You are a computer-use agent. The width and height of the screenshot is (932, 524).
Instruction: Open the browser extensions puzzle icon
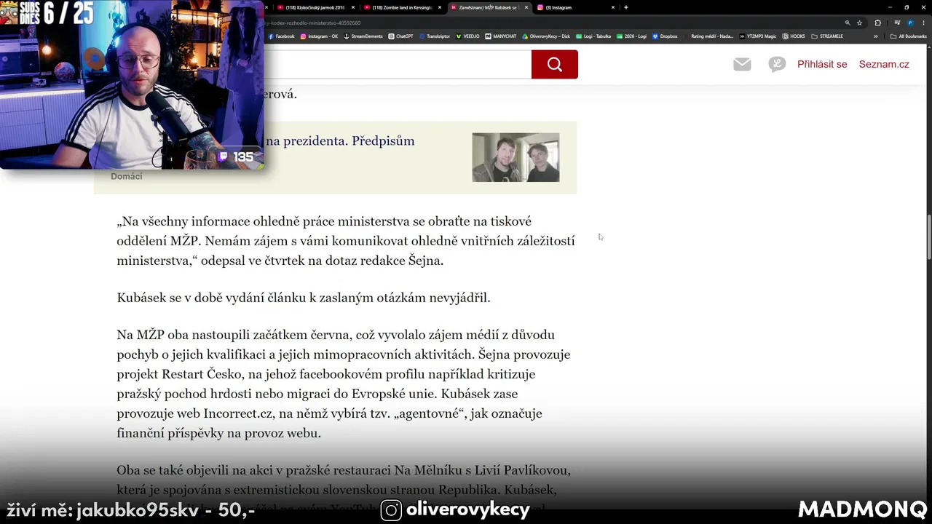pyautogui.click(x=877, y=23)
